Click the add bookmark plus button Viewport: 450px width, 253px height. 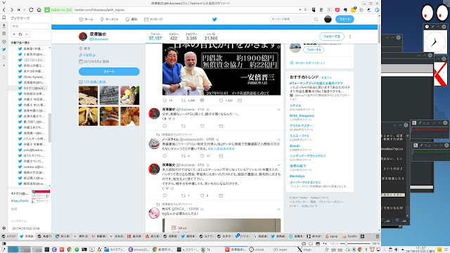pos(14,34)
